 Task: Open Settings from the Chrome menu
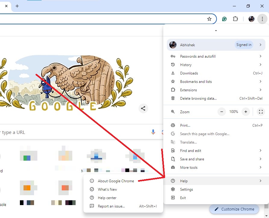[216, 189]
